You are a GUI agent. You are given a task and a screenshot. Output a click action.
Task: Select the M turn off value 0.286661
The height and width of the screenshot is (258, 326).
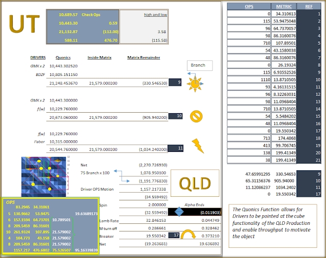[x=157, y=228]
